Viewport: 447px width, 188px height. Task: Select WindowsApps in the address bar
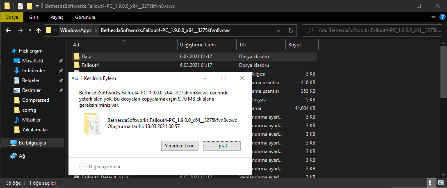pyautogui.click(x=76, y=30)
